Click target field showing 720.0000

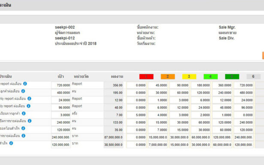coord(61,85)
